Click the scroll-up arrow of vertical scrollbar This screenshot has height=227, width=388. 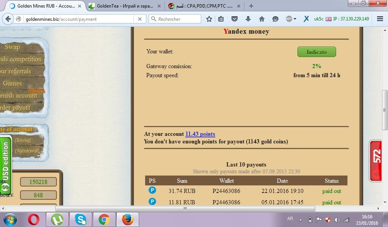385,30
